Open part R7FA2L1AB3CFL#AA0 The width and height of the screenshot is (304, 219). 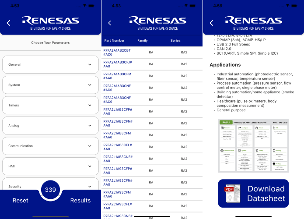118,147
